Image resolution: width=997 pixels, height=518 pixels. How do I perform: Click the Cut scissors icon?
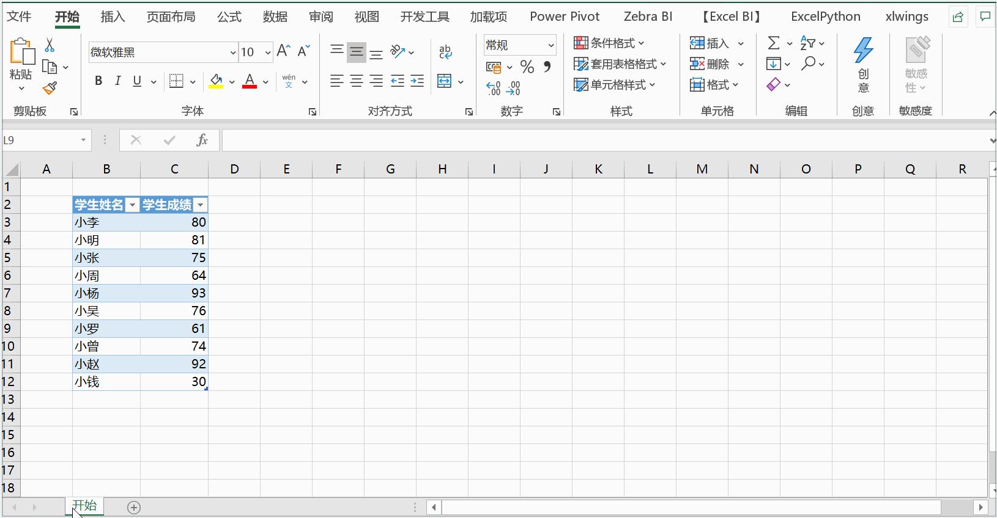point(50,45)
